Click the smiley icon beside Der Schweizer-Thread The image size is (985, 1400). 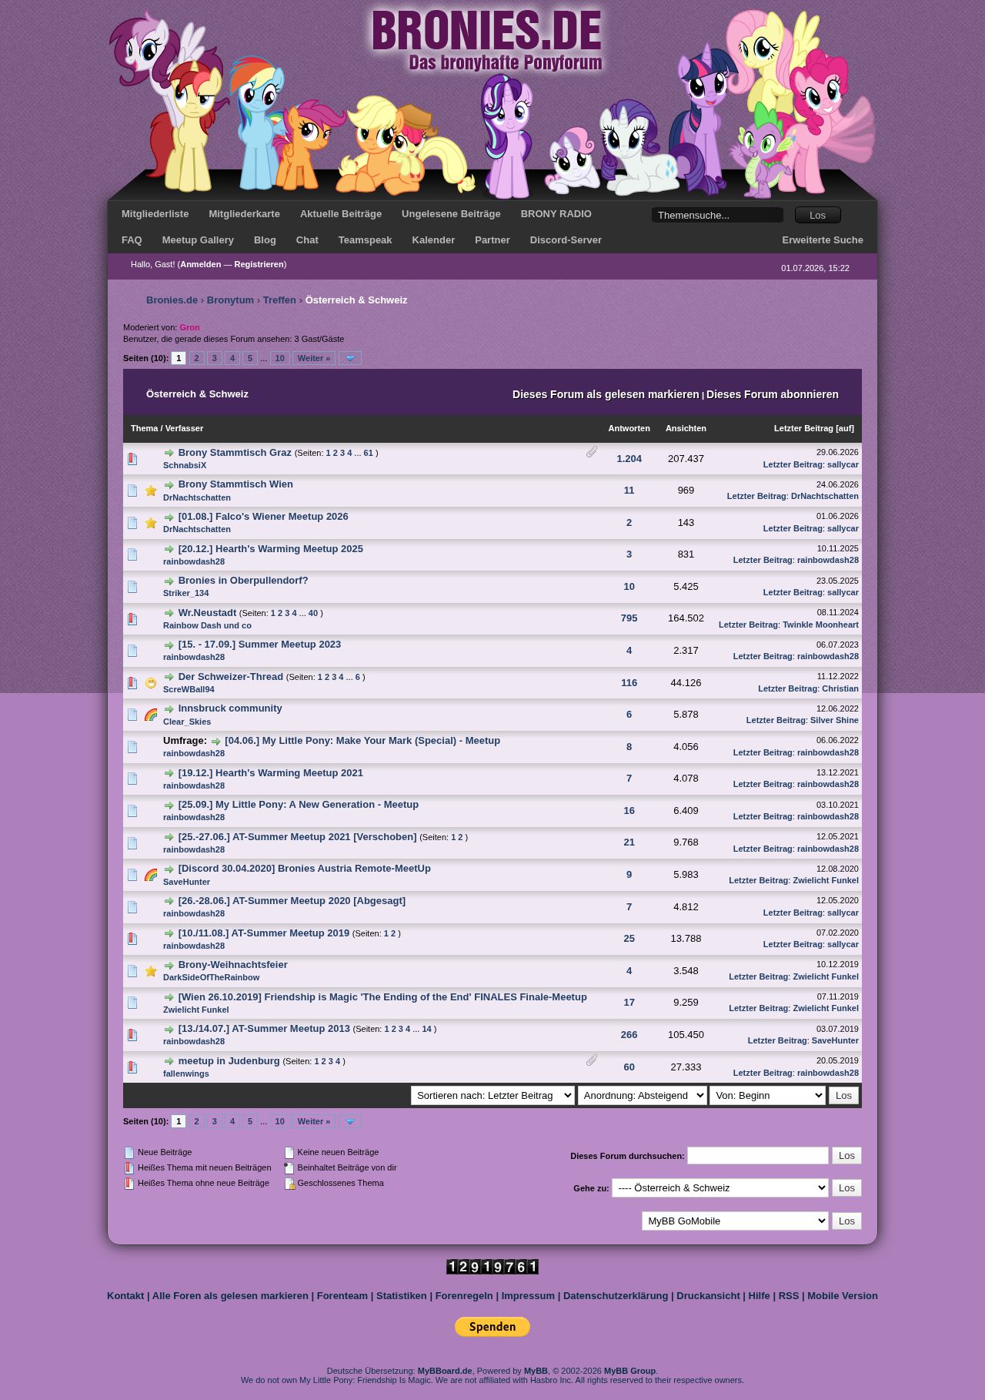tap(151, 683)
